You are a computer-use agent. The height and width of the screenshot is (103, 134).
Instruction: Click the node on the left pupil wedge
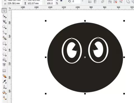coord(77,51)
